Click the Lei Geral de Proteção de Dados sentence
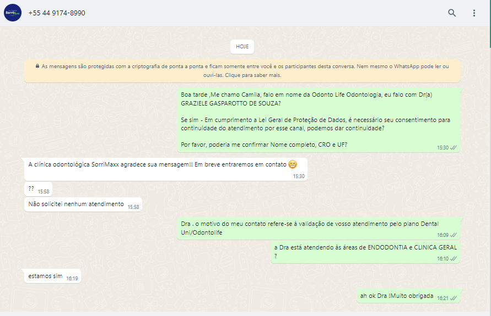491x316 pixels. coord(315,124)
